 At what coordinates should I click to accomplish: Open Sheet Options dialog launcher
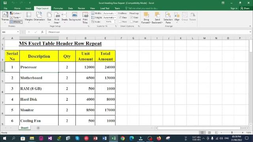click(x=139, y=26)
